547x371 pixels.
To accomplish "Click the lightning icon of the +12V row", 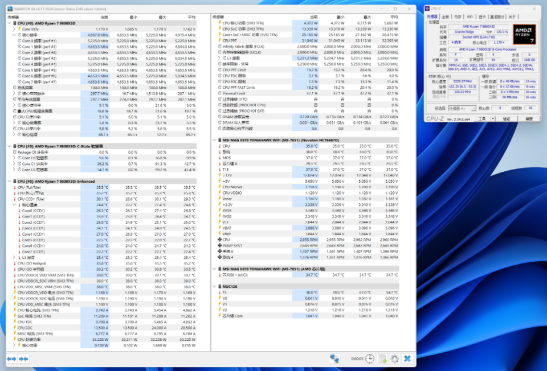I will click(x=220, y=175).
